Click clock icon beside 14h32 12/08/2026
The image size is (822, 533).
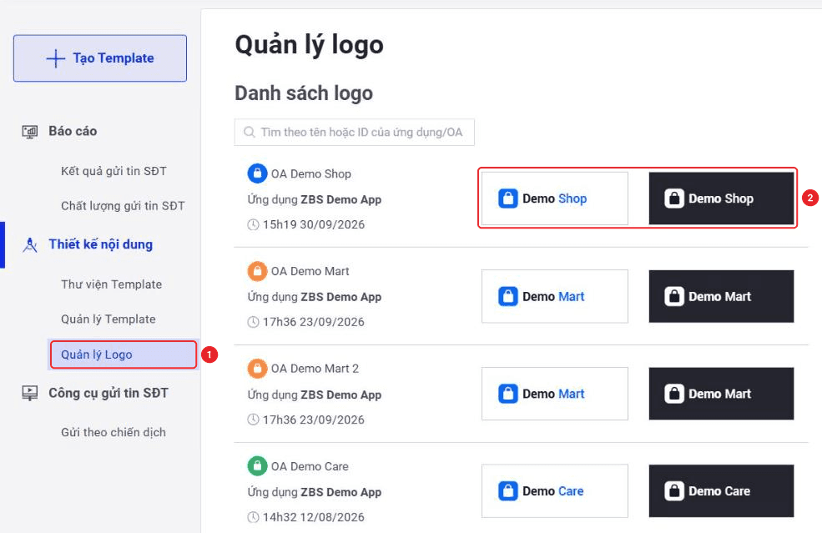pyautogui.click(x=253, y=517)
